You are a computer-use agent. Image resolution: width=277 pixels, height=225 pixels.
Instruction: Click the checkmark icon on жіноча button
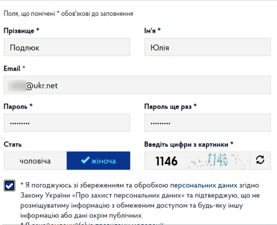85,161
